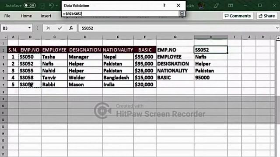Click cell H2 containing SS052
The width and height of the screenshot is (280, 157).
[x=211, y=50]
